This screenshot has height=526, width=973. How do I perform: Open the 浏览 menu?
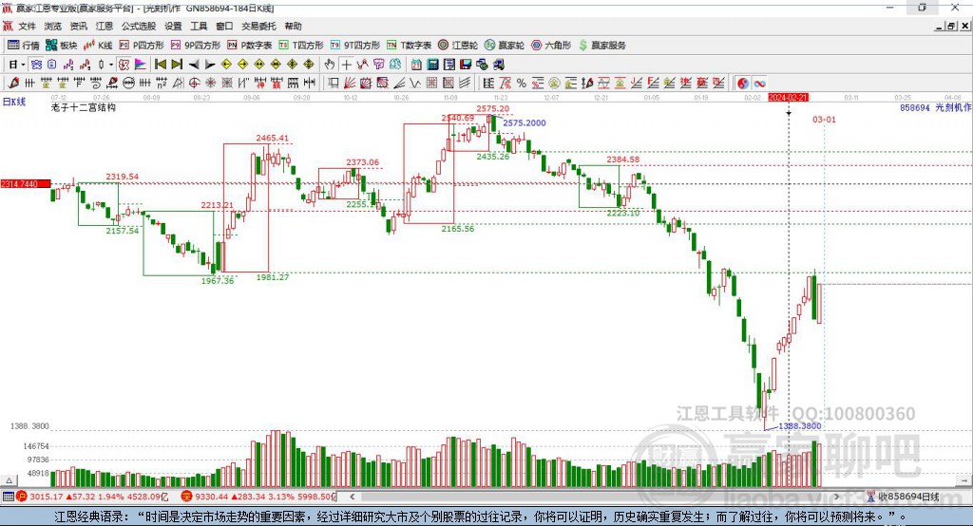(x=53, y=26)
